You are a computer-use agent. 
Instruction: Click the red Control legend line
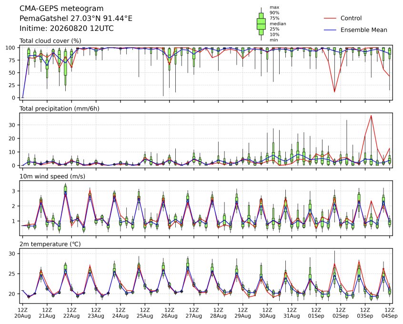[330, 18]
